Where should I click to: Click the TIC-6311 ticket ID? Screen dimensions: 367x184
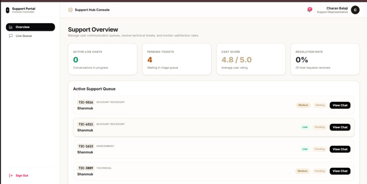(x=86, y=124)
